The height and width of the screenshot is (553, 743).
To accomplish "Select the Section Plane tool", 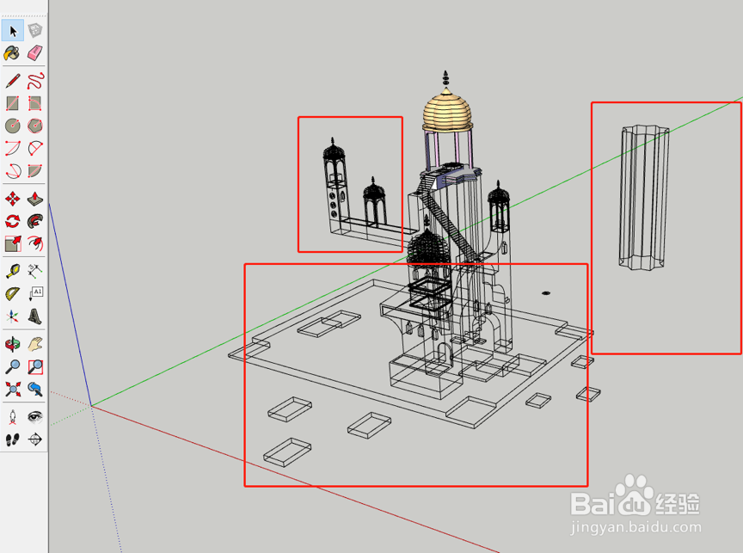I will click(x=35, y=439).
